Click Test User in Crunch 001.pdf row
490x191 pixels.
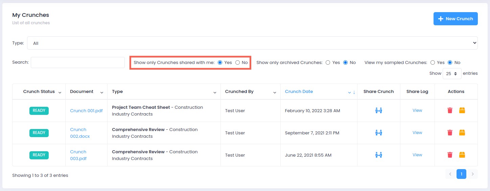pyautogui.click(x=235, y=110)
